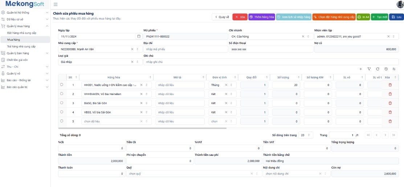Open the table column settings icon
The height and width of the screenshot is (187, 404).
[x=394, y=69]
